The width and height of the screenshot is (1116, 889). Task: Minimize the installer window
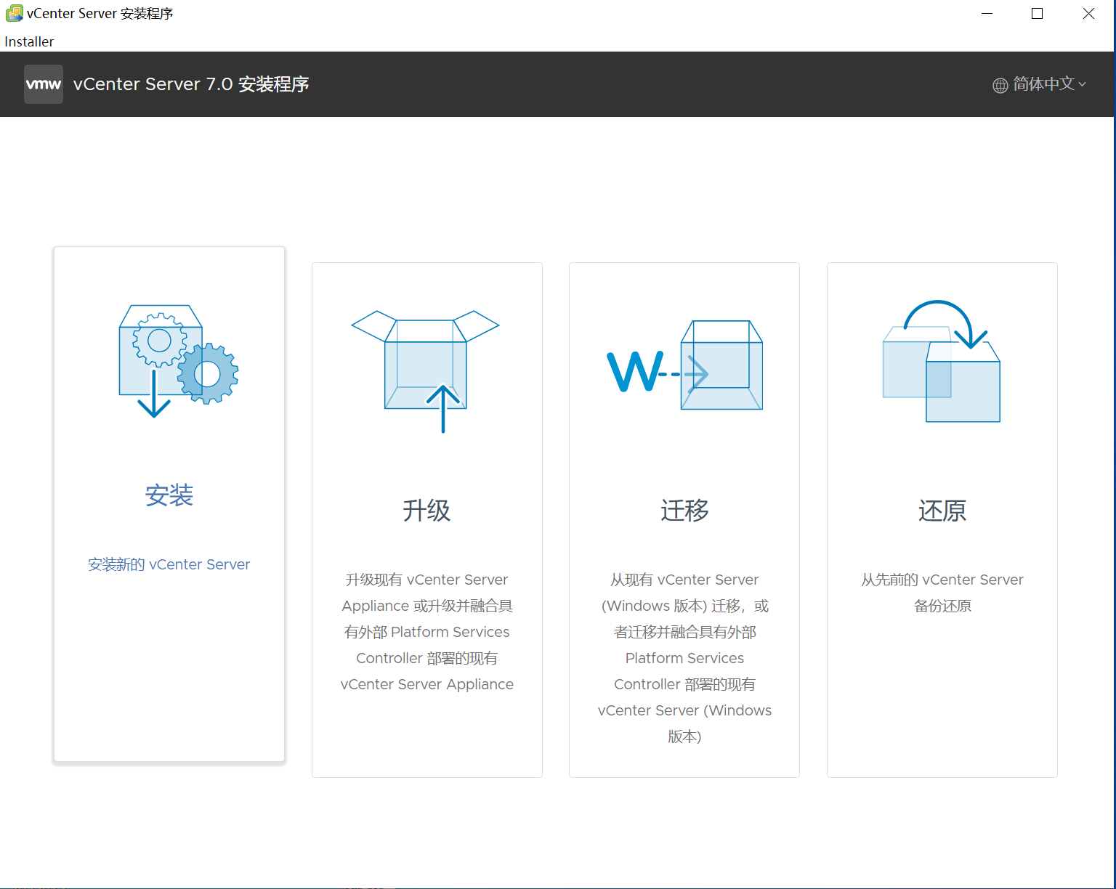987,14
